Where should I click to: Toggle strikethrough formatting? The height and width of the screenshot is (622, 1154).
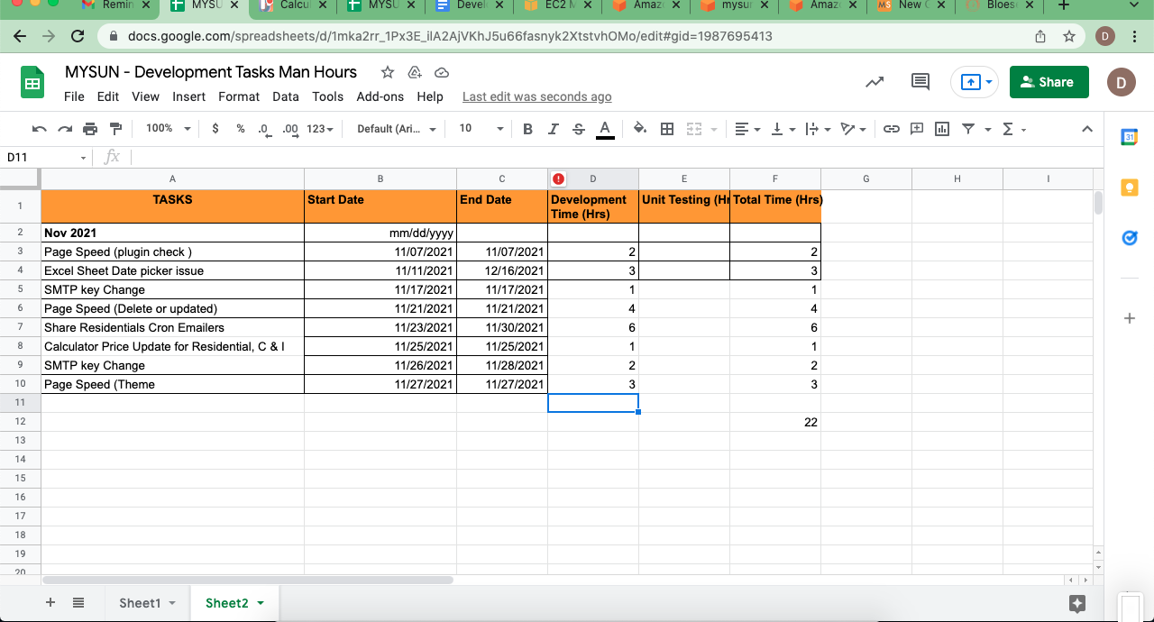click(578, 129)
